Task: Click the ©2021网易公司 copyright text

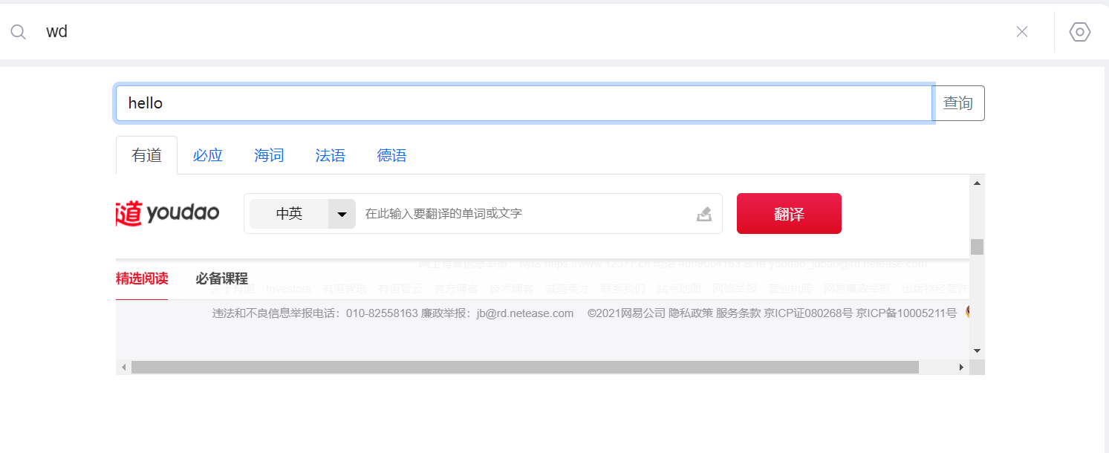Action: click(626, 313)
